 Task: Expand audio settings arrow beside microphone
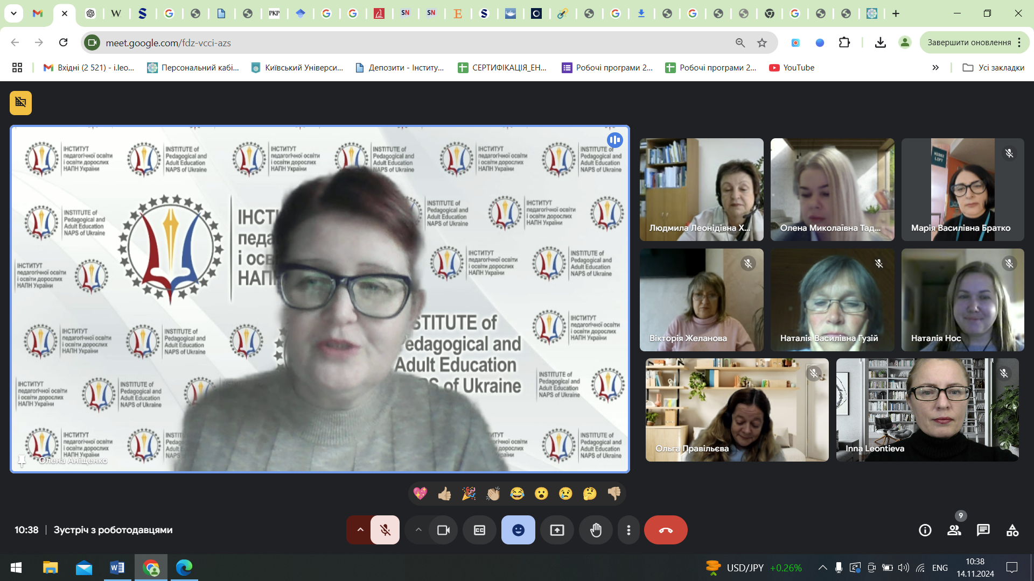(360, 530)
